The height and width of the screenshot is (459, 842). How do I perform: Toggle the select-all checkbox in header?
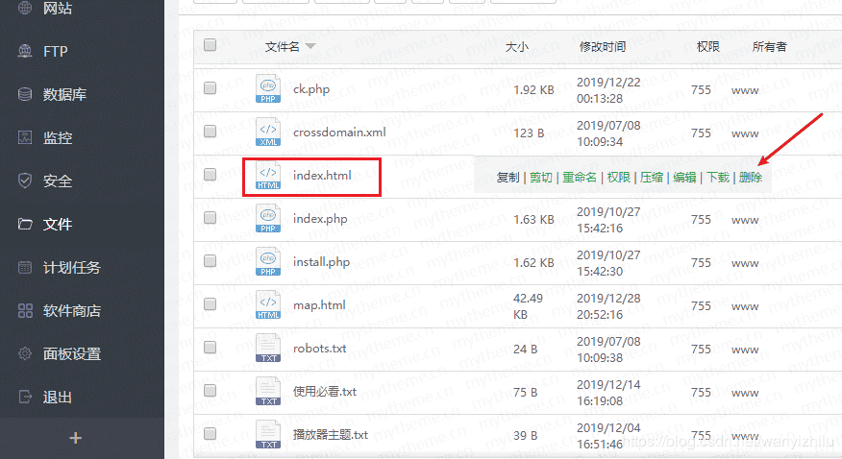pyautogui.click(x=210, y=44)
